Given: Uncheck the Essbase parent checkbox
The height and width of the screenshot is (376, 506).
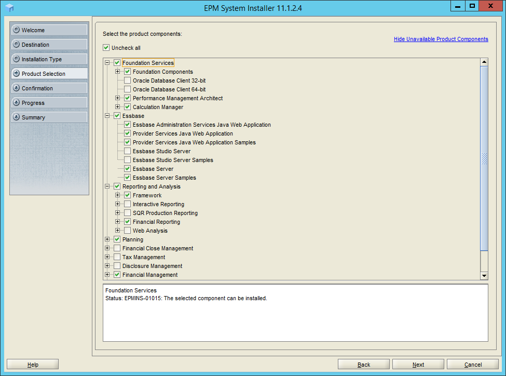Looking at the screenshot, I should pyautogui.click(x=117, y=116).
